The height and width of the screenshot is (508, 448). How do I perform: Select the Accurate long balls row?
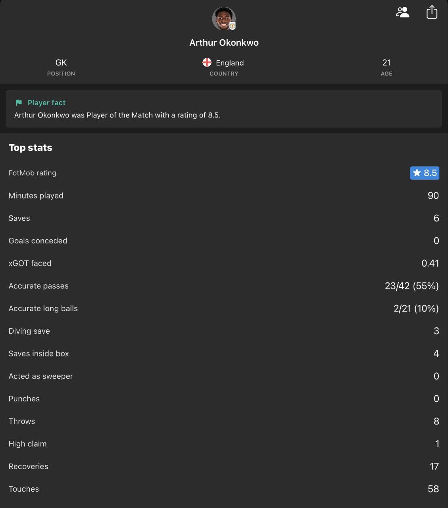click(x=224, y=309)
